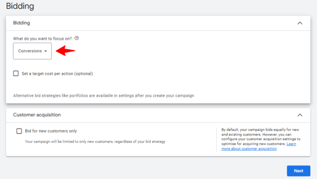Open the Conversions focus dropdown
The width and height of the screenshot is (317, 179).
click(32, 51)
